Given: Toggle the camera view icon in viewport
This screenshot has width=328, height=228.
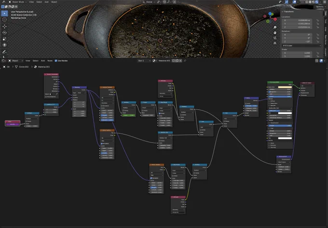Looking at the screenshot, I should point(275,38).
